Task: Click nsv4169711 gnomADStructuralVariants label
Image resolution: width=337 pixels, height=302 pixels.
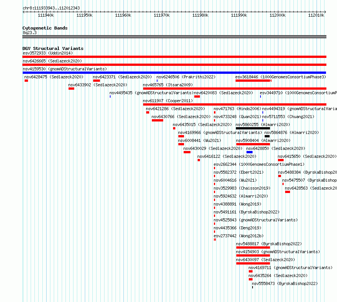Action: click(290, 268)
